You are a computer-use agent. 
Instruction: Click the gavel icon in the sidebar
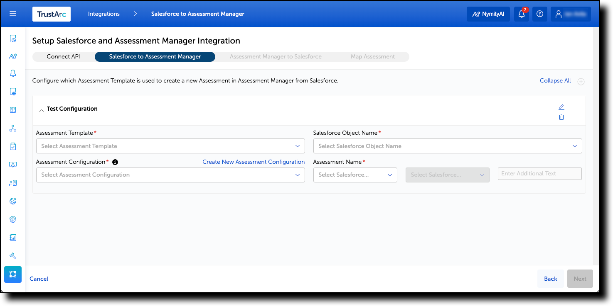click(12, 256)
